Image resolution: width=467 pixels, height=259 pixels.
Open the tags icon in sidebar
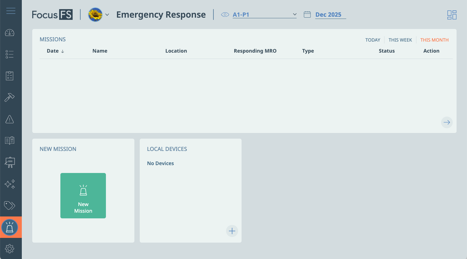tap(9, 205)
